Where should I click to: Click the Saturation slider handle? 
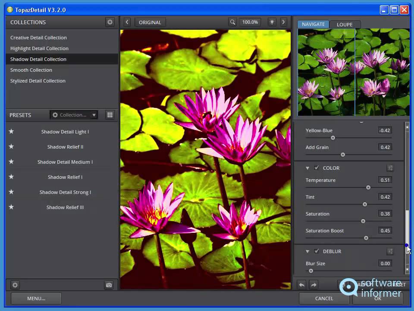pos(363,221)
